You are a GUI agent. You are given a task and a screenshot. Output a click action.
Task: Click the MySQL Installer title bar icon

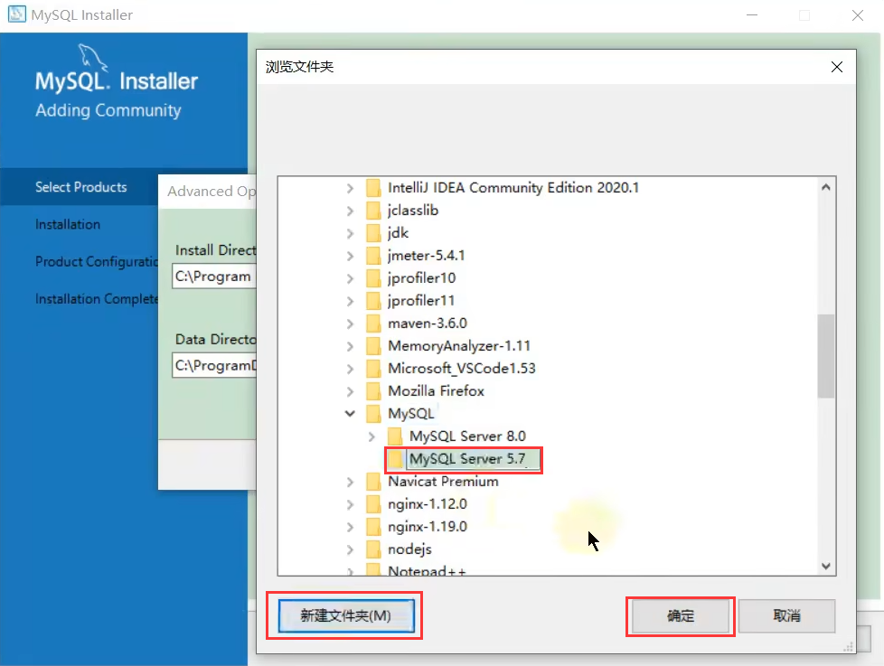tap(16, 14)
